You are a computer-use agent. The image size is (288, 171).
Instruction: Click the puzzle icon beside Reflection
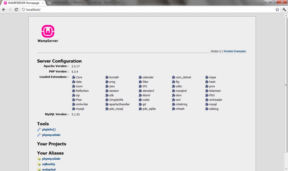[x=74, y=91]
